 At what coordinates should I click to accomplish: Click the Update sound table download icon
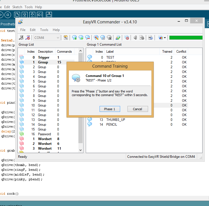(x=142, y=38)
